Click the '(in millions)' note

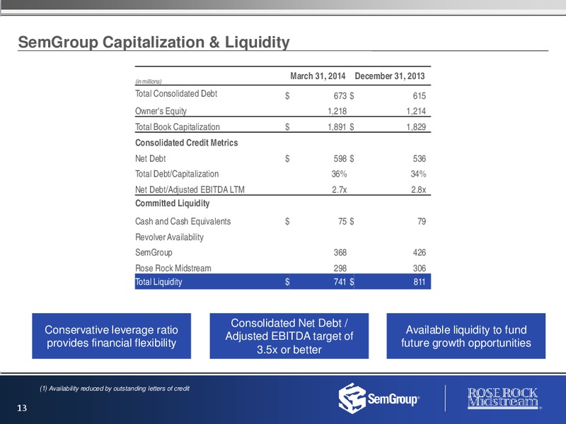click(149, 81)
